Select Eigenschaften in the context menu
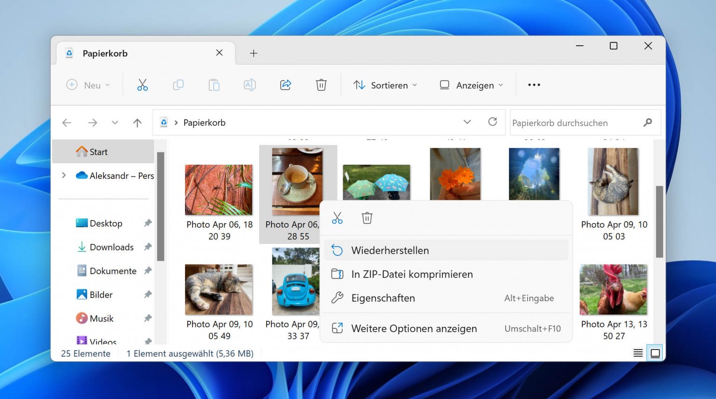716x399 pixels. 383,298
